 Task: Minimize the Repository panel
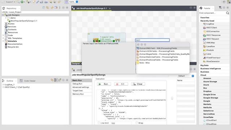(64, 8)
